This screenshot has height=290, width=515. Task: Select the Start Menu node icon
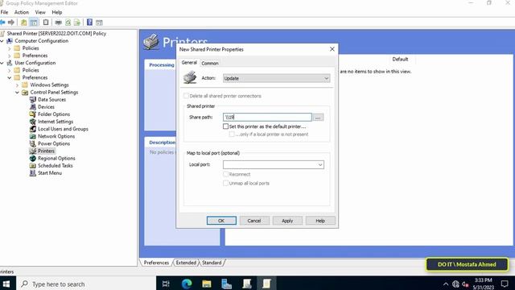tap(32, 173)
